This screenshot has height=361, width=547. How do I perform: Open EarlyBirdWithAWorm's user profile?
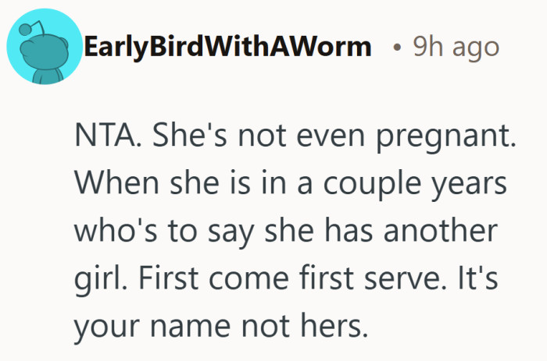tap(226, 47)
